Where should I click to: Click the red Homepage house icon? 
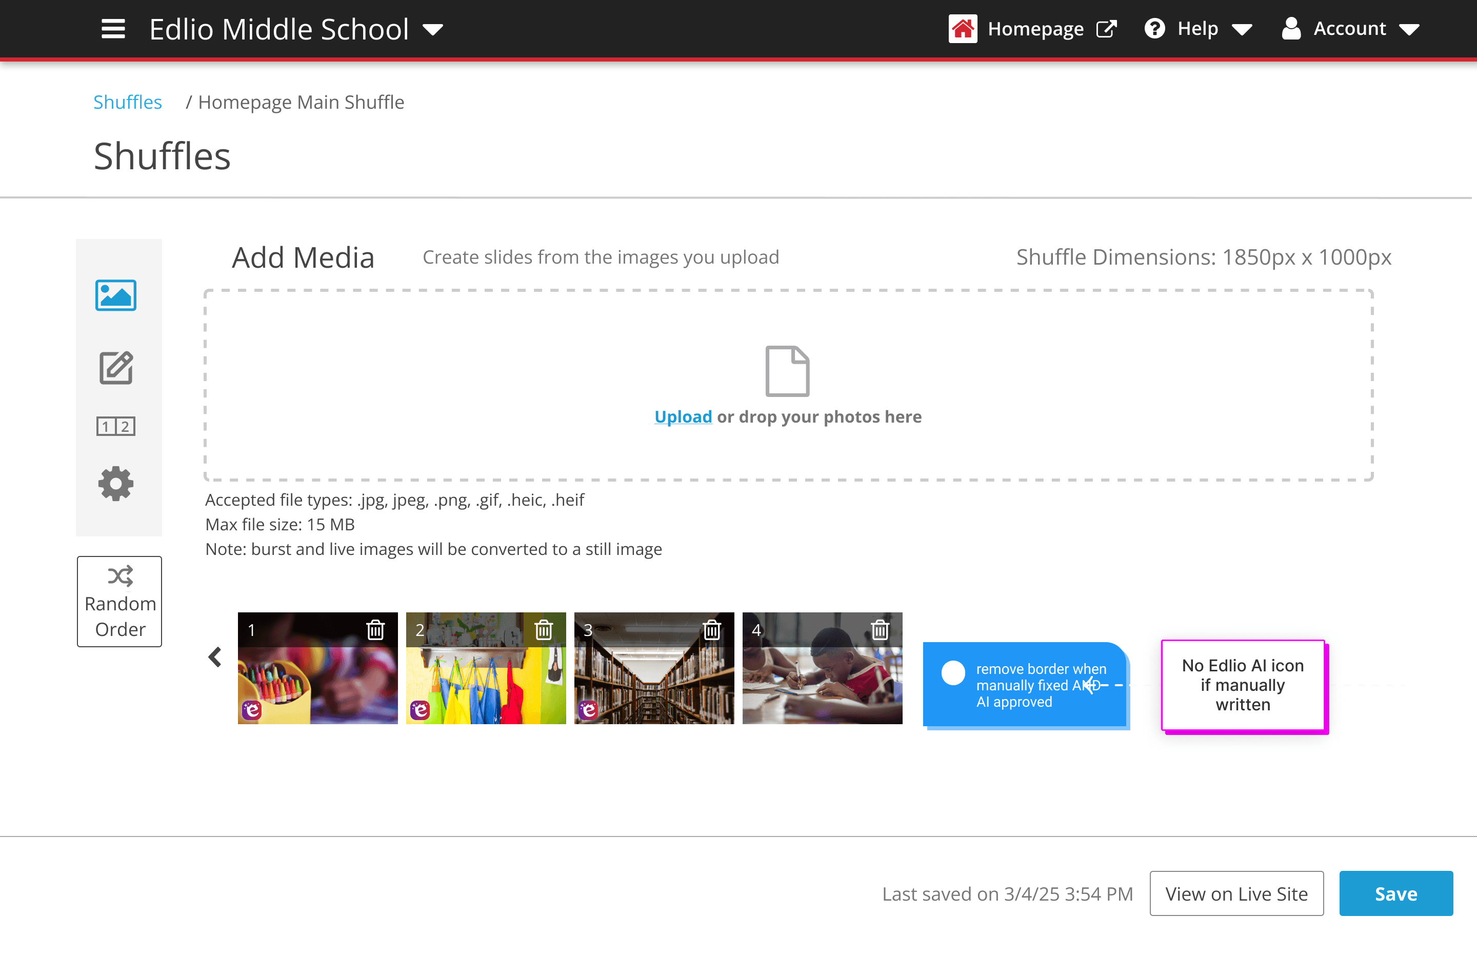point(963,29)
